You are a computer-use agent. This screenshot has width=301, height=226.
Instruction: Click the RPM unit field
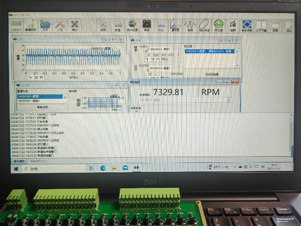pos(214,92)
